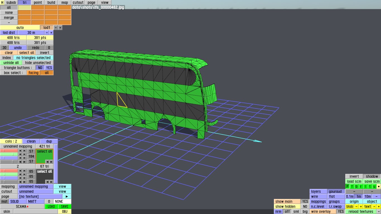Viewport: 381px width, 214px height.
Task: Click the redo button
Action: pyautogui.click(x=36, y=48)
